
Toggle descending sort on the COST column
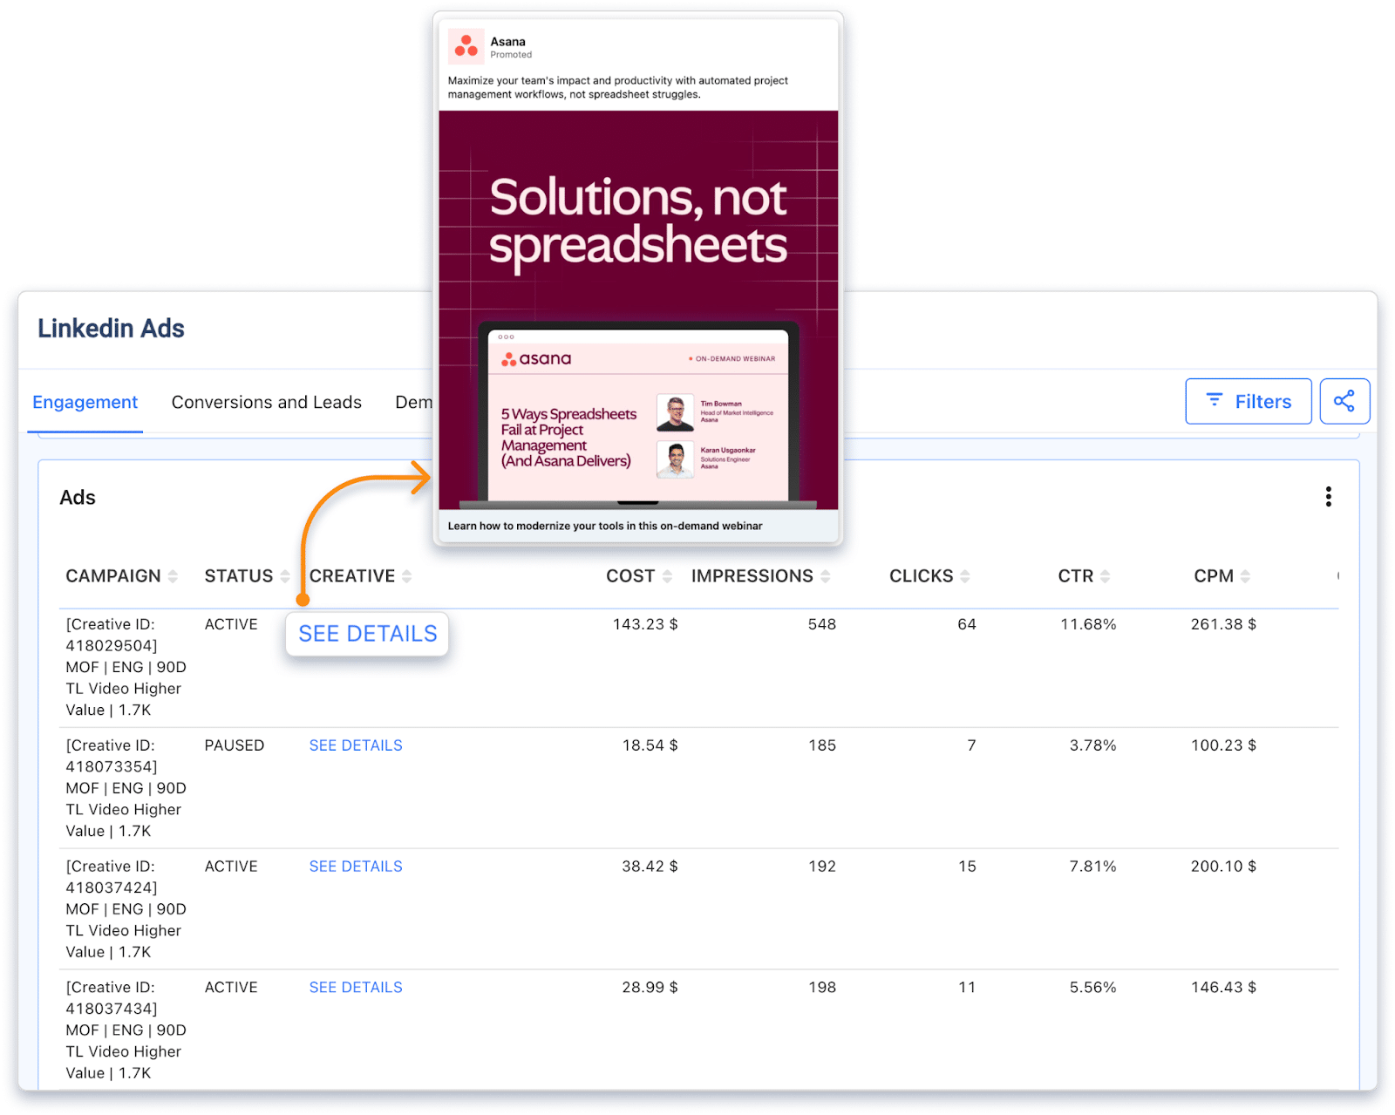(668, 575)
